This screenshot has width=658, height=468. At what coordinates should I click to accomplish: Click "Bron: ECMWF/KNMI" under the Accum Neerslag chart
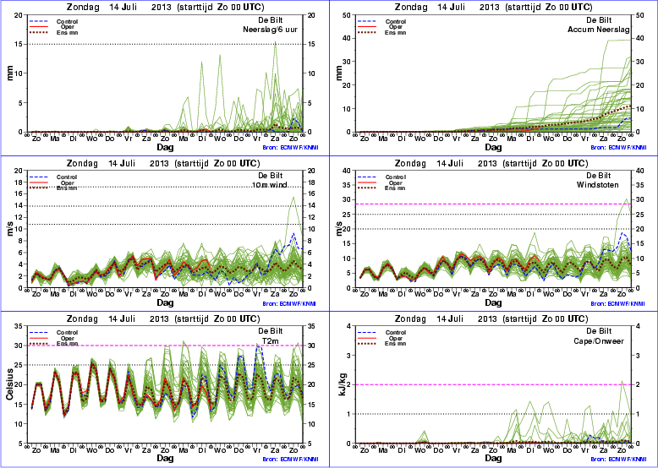pos(618,148)
